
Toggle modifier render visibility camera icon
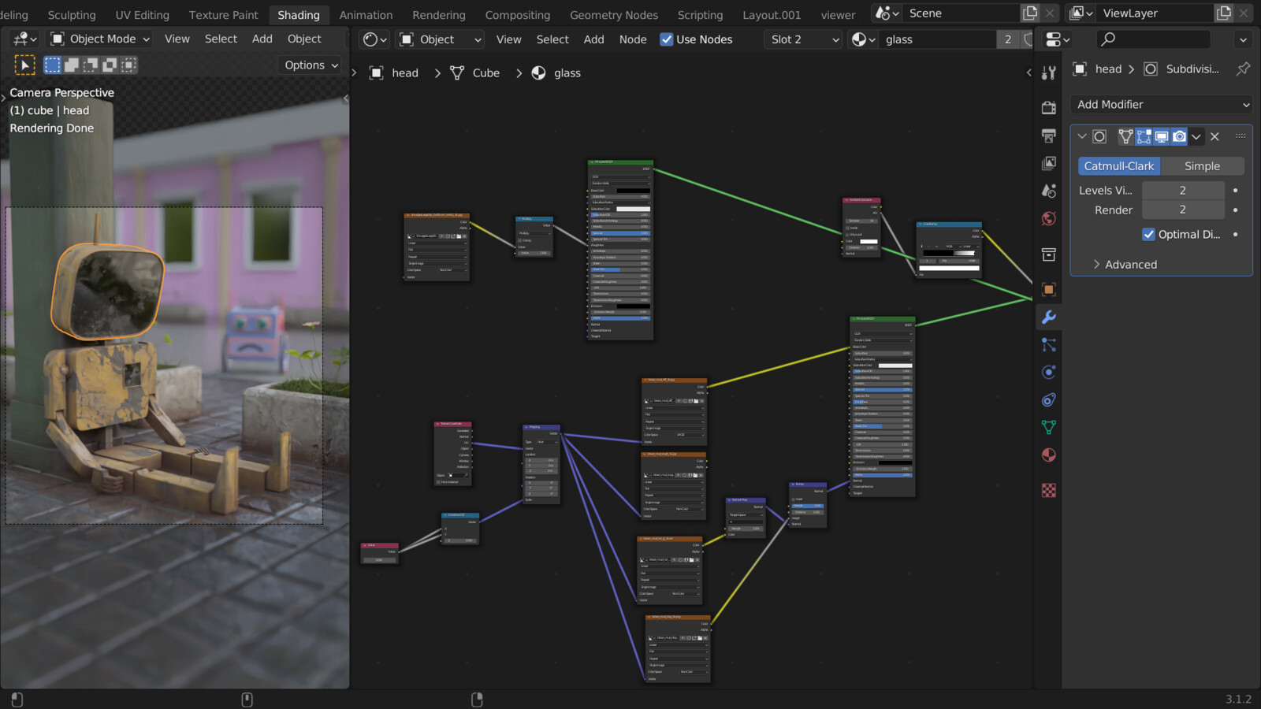coord(1179,136)
